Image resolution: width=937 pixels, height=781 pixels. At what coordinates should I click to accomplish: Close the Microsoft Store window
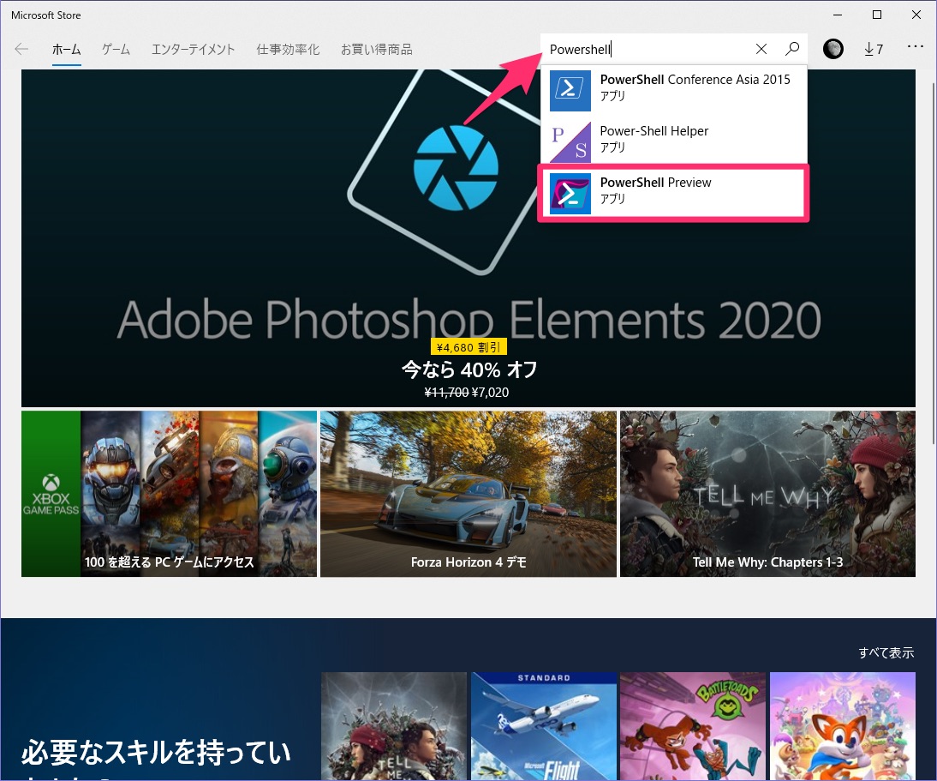pos(916,15)
